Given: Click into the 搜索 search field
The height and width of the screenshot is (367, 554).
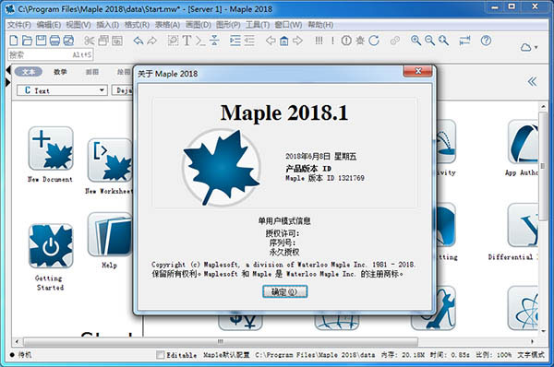Looking at the screenshot, I should pyautogui.click(x=51, y=54).
